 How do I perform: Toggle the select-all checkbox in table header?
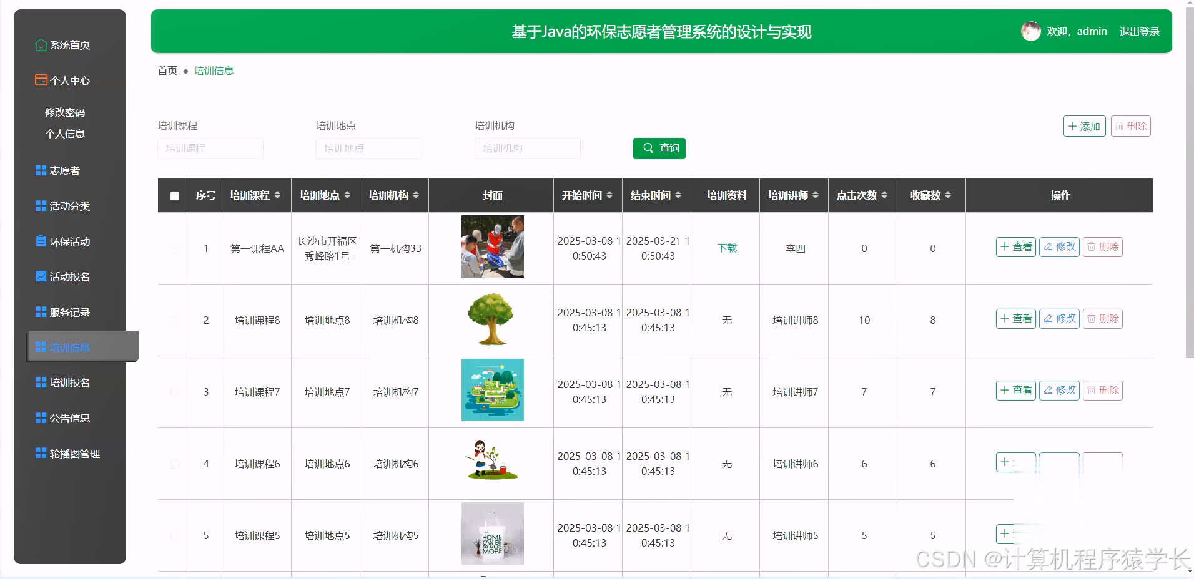point(174,195)
